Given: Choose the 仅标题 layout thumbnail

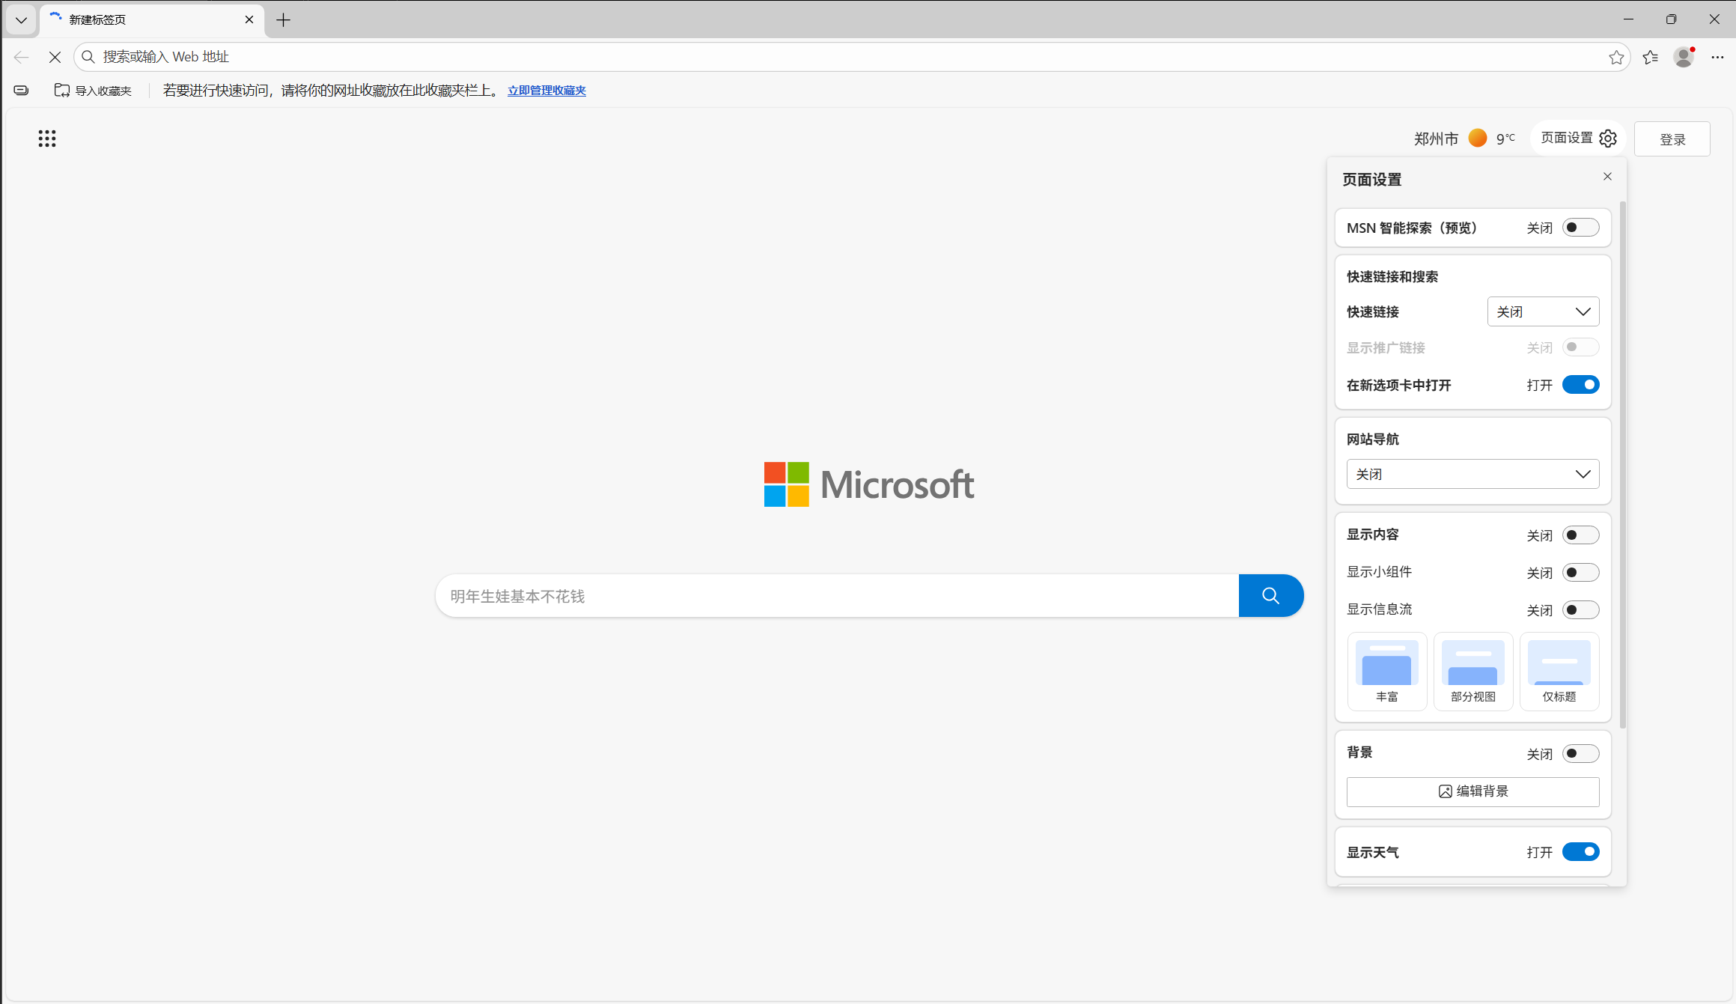Looking at the screenshot, I should click(x=1559, y=672).
